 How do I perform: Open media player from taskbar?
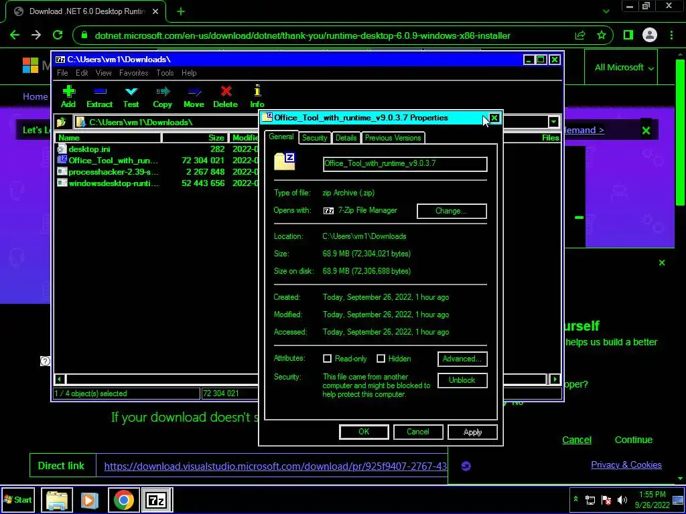[89, 500]
